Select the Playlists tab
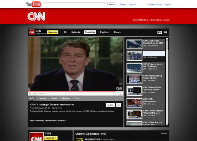Screen dimensions: 197x141 click(104, 32)
